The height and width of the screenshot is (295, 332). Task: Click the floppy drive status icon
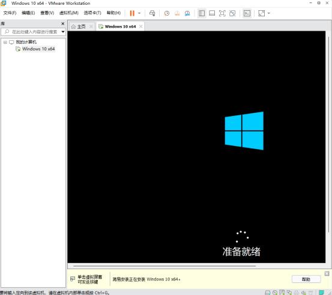(282, 293)
